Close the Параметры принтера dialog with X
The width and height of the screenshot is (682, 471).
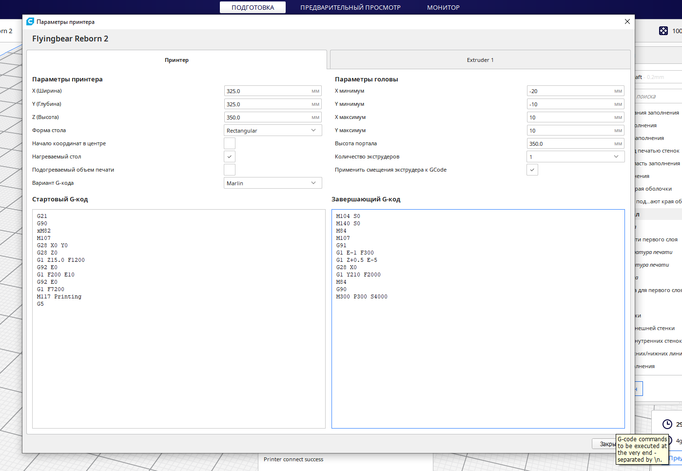627,21
